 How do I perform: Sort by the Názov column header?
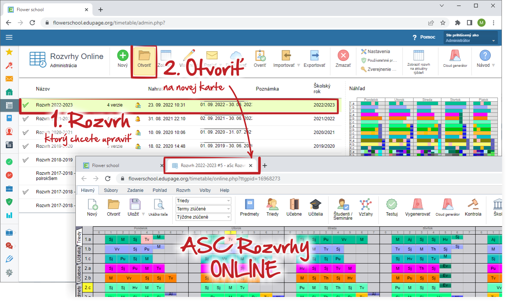(x=43, y=89)
